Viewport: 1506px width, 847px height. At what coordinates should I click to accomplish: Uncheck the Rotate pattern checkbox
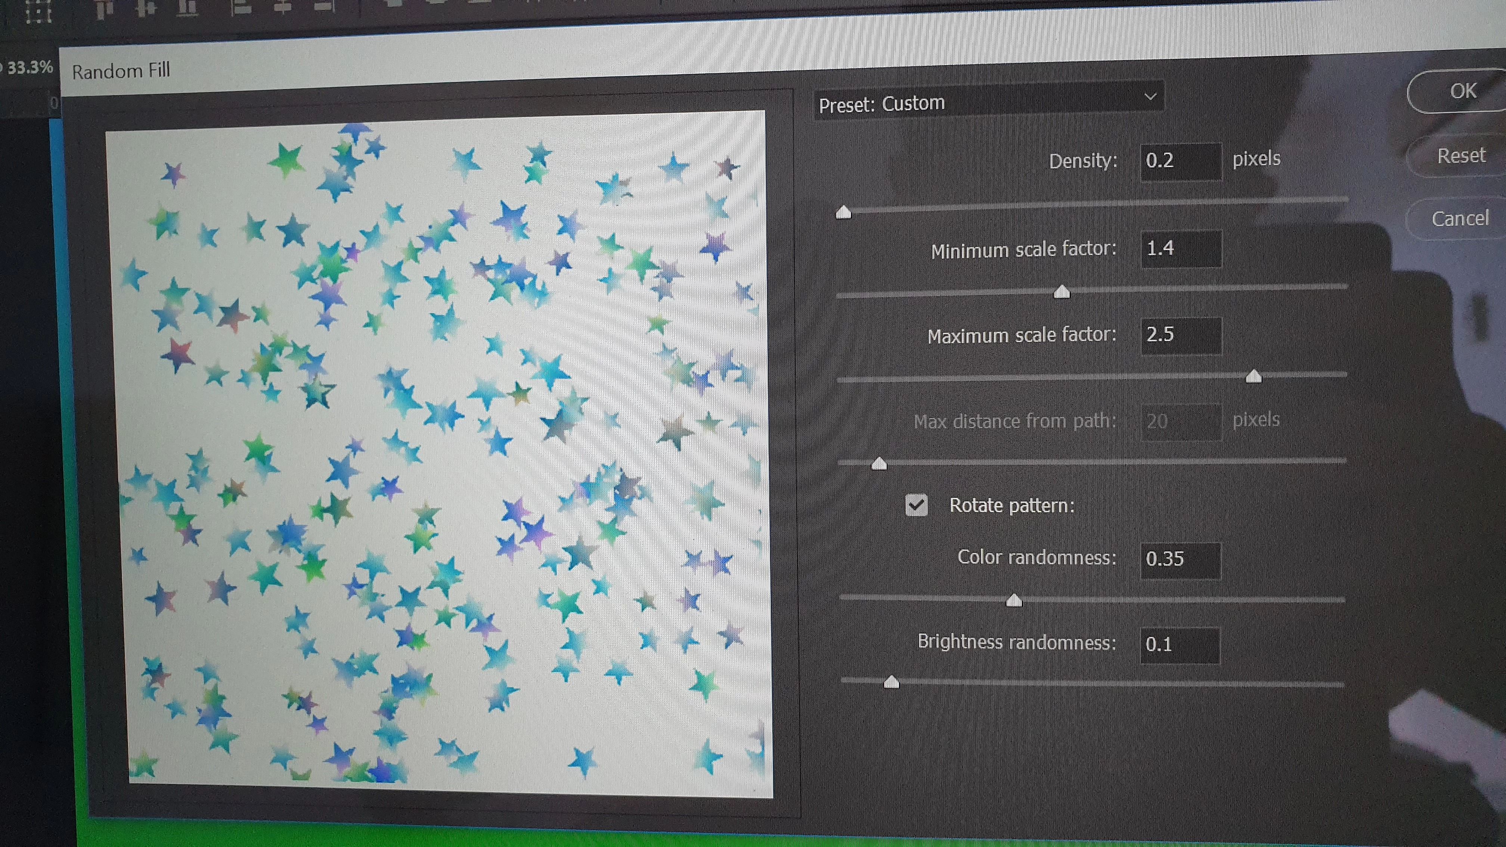tap(916, 505)
